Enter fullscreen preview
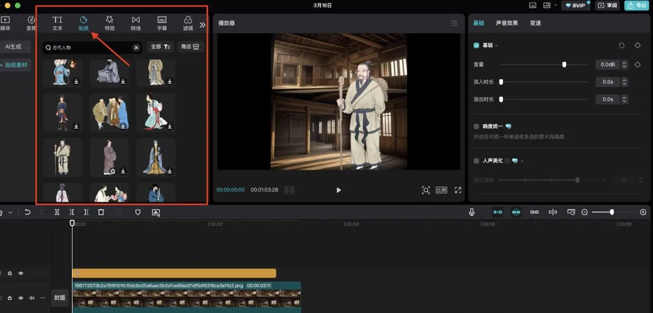Image resolution: width=653 pixels, height=313 pixels. point(458,190)
